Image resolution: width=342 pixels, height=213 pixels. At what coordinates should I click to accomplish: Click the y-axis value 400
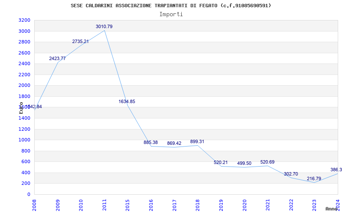tap(26, 173)
